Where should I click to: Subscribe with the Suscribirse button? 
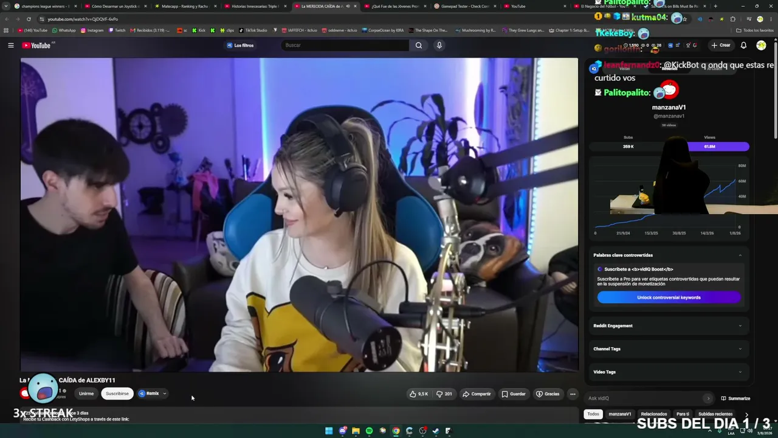pos(117,394)
